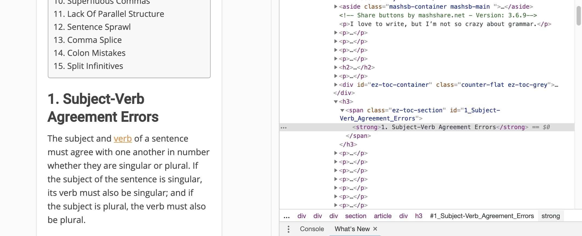Expand the h2 element node

336,68
